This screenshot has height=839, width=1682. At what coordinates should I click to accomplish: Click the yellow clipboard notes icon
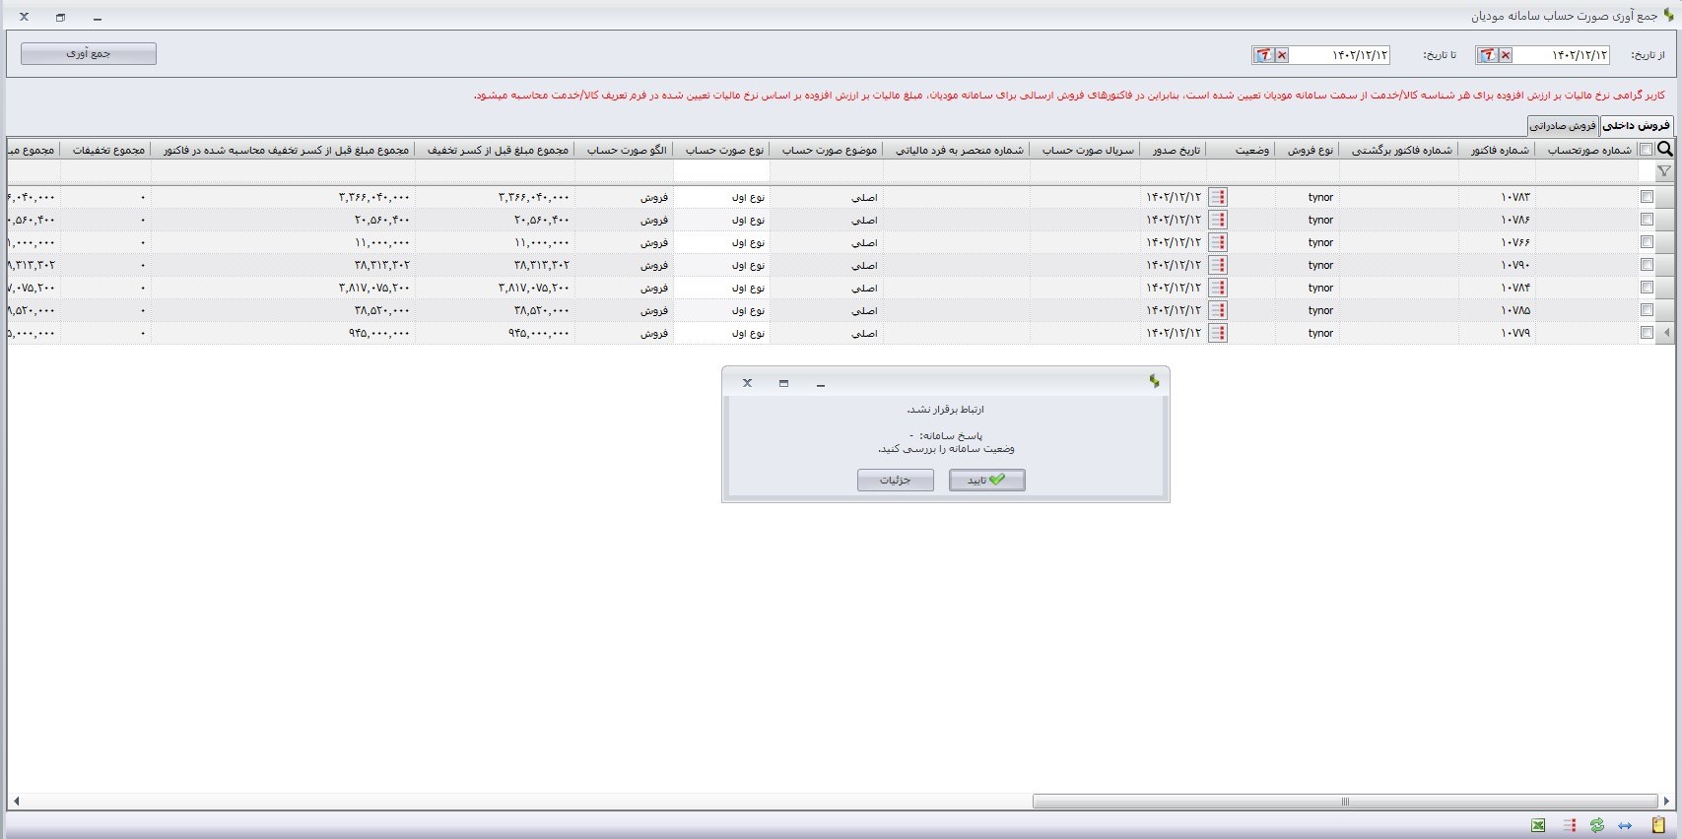1659,825
